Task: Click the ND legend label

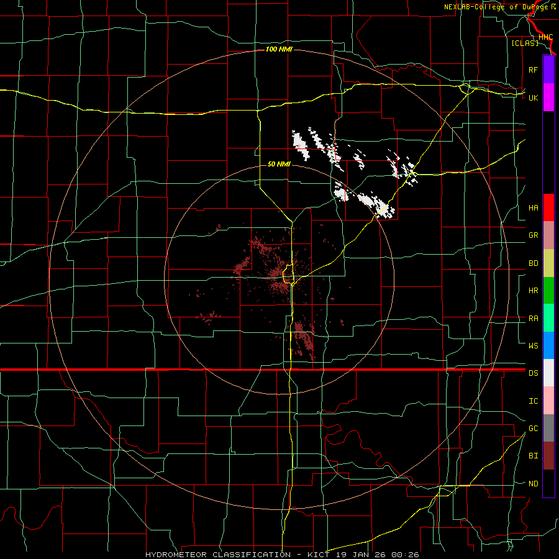Action: [533, 484]
